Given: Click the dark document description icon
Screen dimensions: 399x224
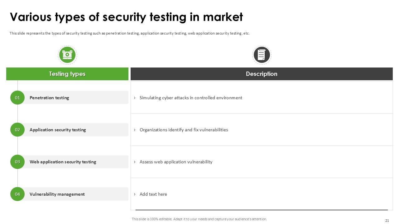Looking at the screenshot, I should click(262, 55).
